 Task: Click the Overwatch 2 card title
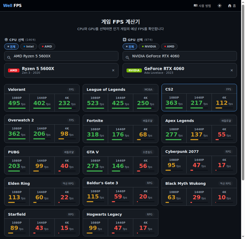pos(21,120)
